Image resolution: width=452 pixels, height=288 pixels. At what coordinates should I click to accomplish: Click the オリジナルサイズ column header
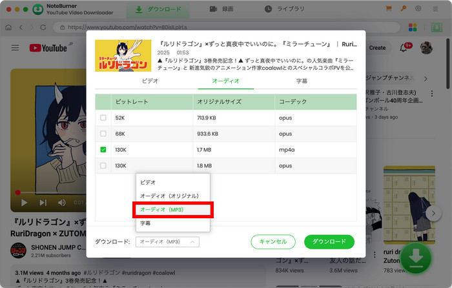(x=234, y=102)
